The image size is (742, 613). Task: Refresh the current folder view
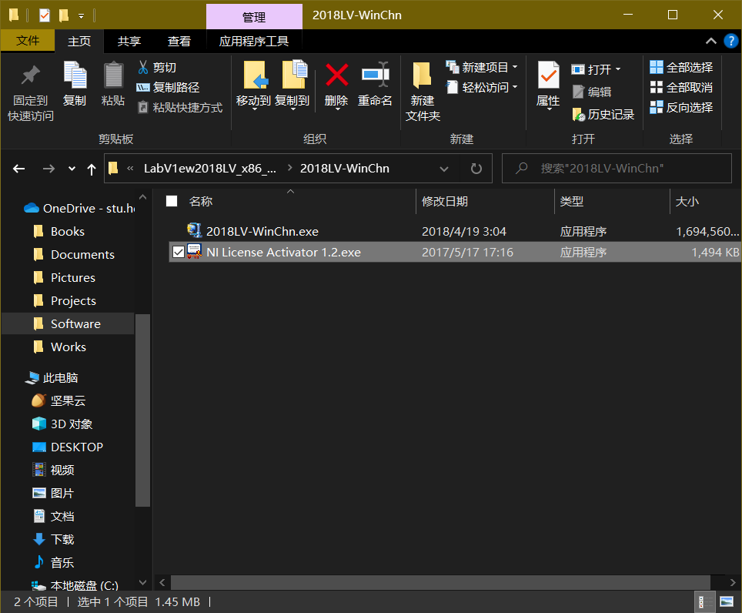coord(476,169)
